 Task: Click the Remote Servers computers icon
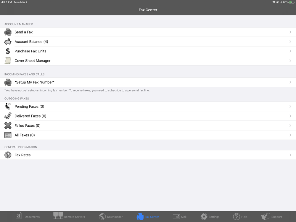(58, 215)
